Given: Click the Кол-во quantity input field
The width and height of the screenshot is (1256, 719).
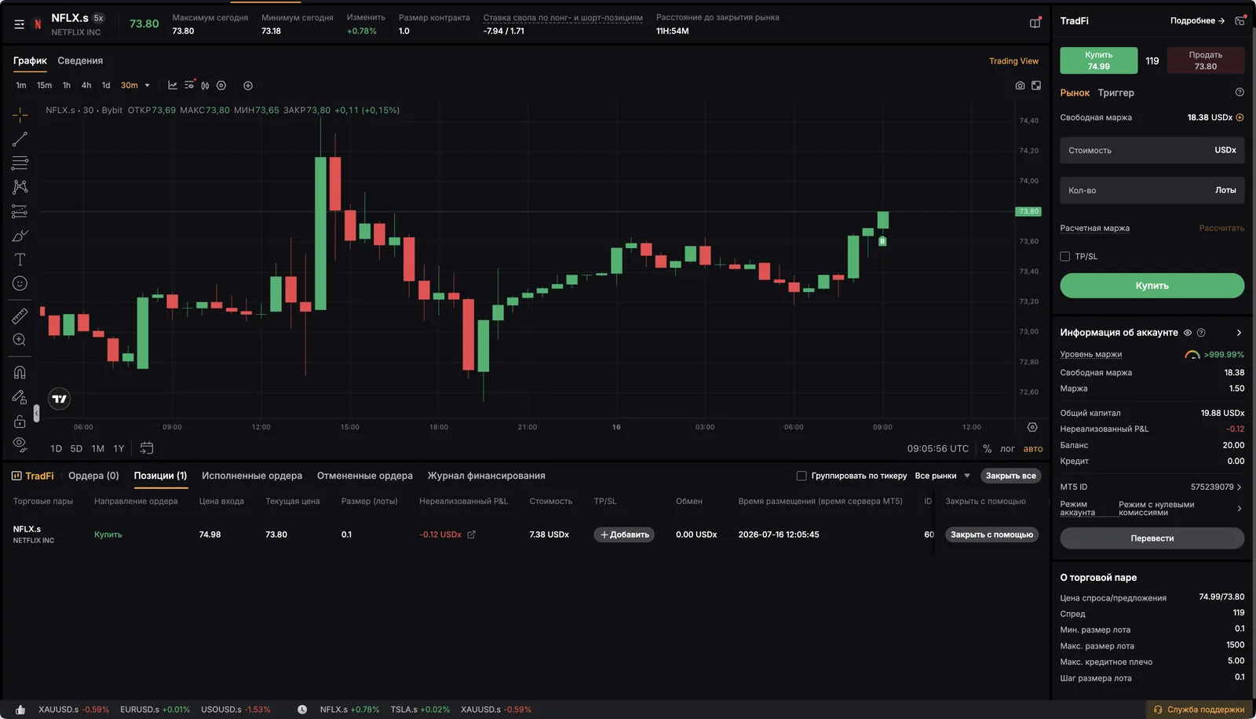Looking at the screenshot, I should pos(1152,190).
